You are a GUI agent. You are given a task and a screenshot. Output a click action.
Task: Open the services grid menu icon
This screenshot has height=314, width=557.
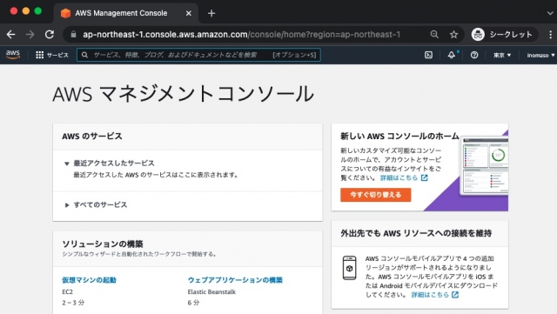click(x=39, y=55)
